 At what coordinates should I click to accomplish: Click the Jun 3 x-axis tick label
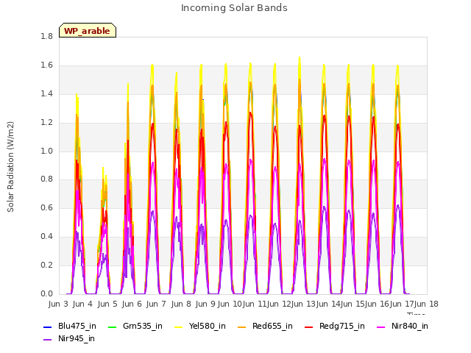(58, 304)
